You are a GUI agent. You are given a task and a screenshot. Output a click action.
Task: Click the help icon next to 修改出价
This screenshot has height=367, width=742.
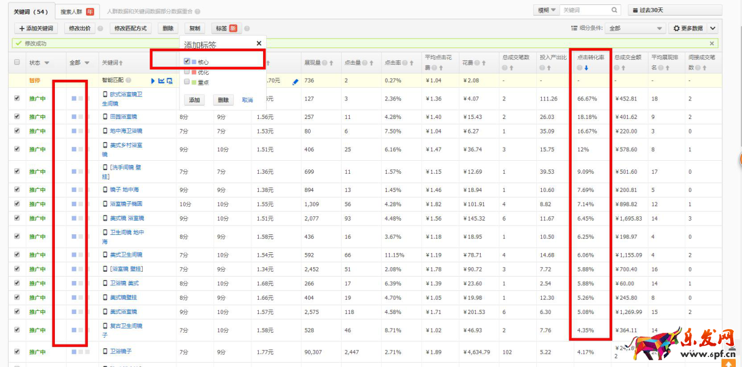coord(100,29)
